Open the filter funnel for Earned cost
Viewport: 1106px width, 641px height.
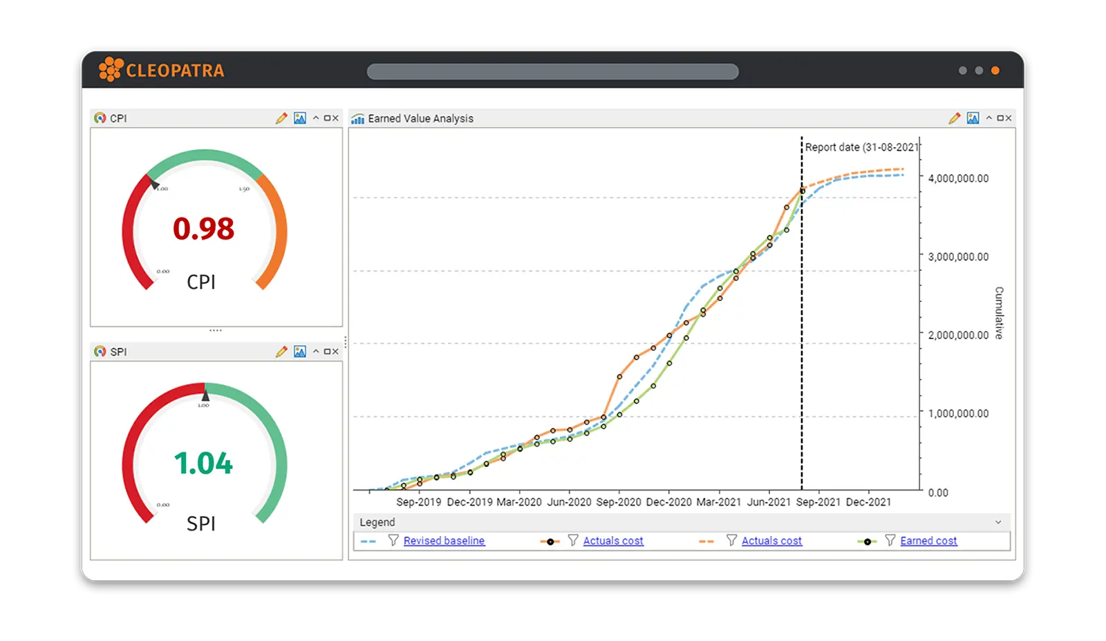tap(889, 541)
